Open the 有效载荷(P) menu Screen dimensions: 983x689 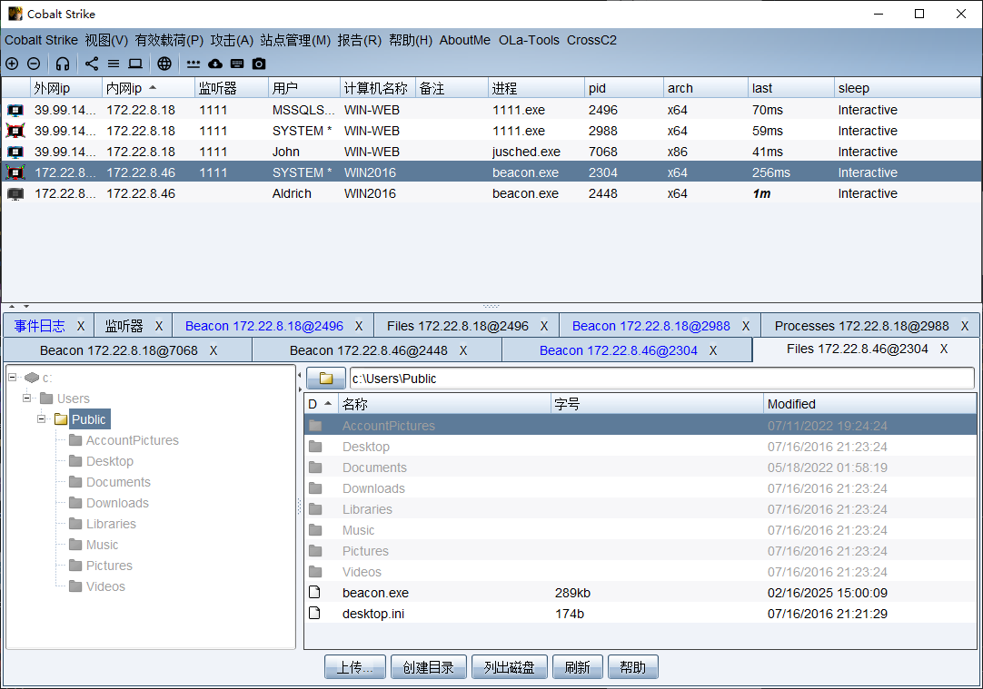click(169, 40)
